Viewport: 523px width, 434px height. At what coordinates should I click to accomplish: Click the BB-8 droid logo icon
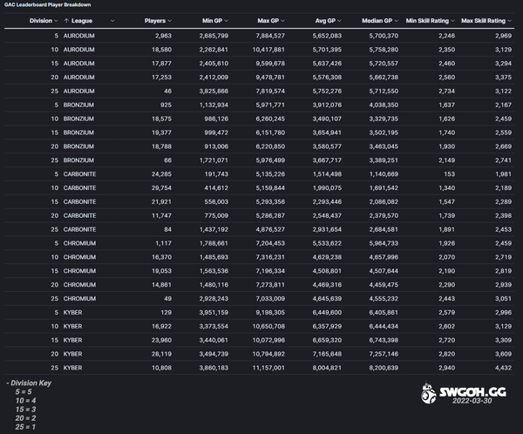point(428,393)
